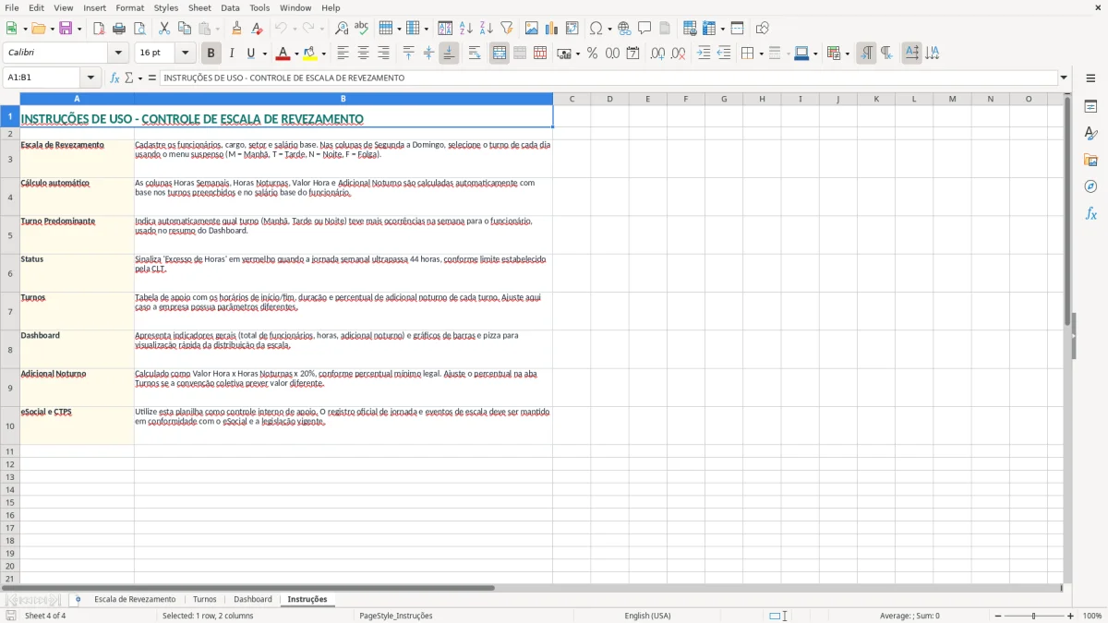Image resolution: width=1108 pixels, height=623 pixels.
Task: Open the Name Box dropdown arrow
Action: click(x=90, y=78)
